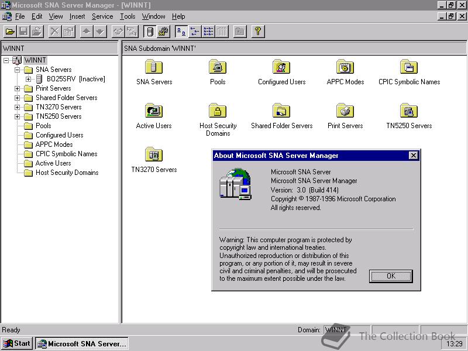Image resolution: width=468 pixels, height=351 pixels.
Task: Click the Move Up arrow toolbar icon
Action: (87, 32)
